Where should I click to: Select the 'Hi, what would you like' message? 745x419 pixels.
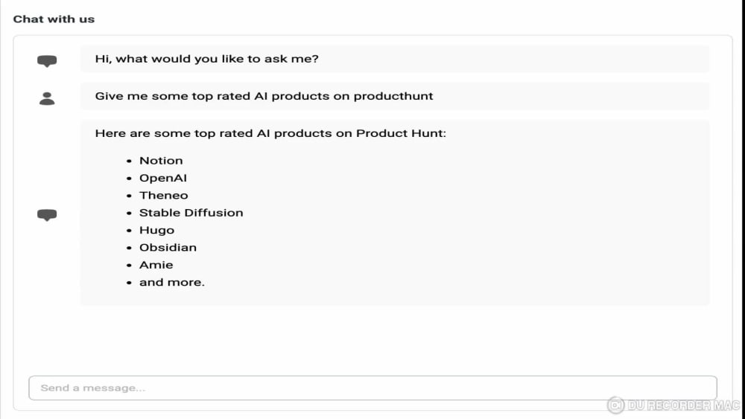206,59
